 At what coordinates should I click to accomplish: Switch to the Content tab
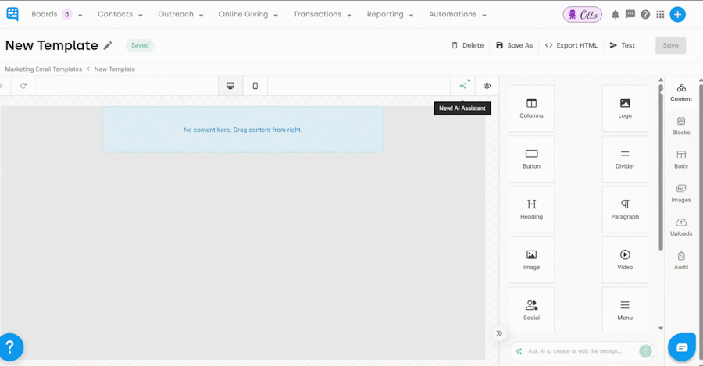tap(681, 92)
